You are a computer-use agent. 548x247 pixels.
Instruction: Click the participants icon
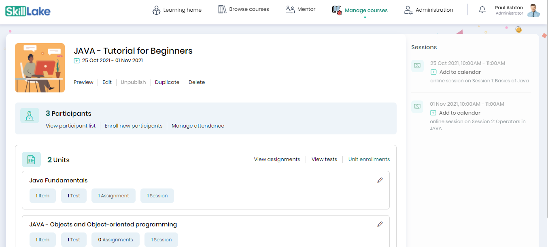coord(30,116)
